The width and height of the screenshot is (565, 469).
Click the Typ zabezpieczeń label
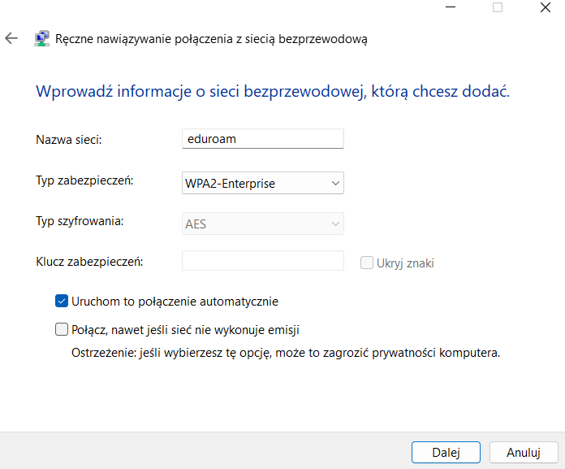[84, 180]
